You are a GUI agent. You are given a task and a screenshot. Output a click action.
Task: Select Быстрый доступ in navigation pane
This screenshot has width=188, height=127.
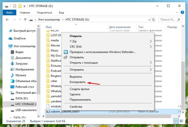(22, 31)
